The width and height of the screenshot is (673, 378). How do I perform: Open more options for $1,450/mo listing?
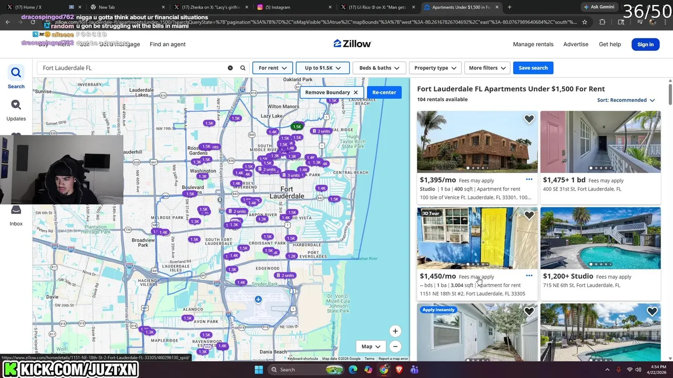[x=529, y=276]
